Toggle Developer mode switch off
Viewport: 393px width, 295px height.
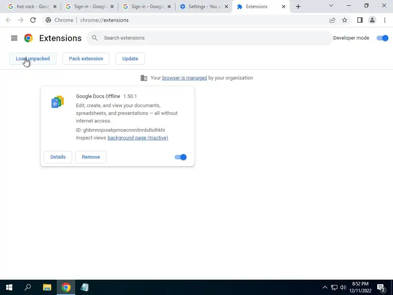(383, 38)
